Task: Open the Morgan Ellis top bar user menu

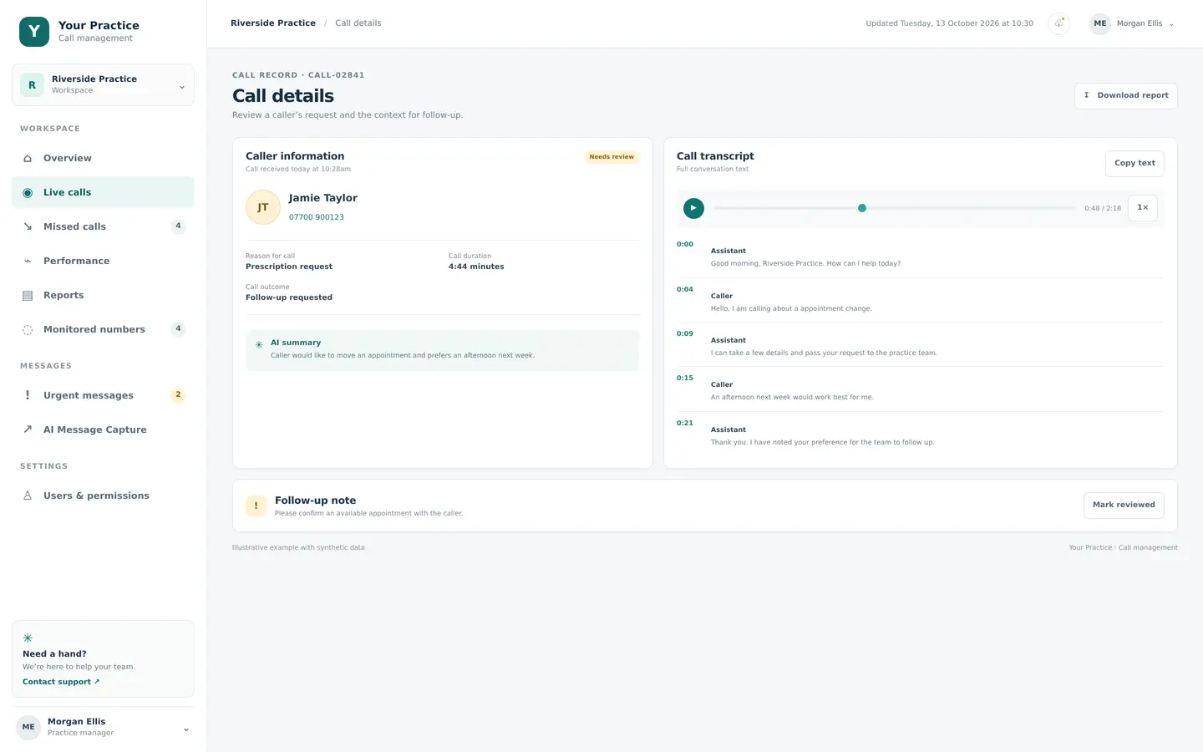Action: pos(1133,23)
